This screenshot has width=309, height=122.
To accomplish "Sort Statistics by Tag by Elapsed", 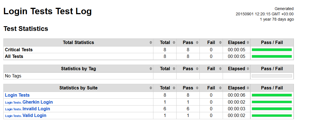I will 248,69.
